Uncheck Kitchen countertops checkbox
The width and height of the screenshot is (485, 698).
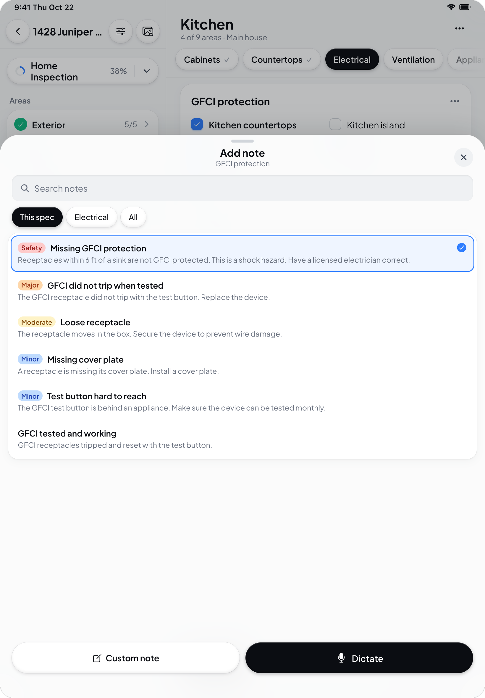click(x=197, y=125)
